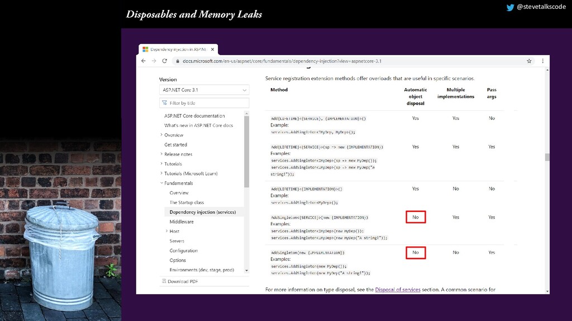Screen dimensions: 572x321
Task: Open The Startup class page
Action: point(187,202)
